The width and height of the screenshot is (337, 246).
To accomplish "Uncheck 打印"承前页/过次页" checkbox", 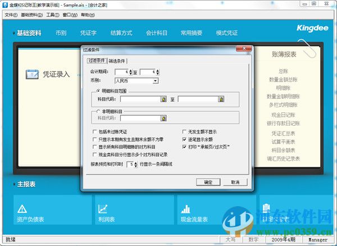I will [184, 147].
